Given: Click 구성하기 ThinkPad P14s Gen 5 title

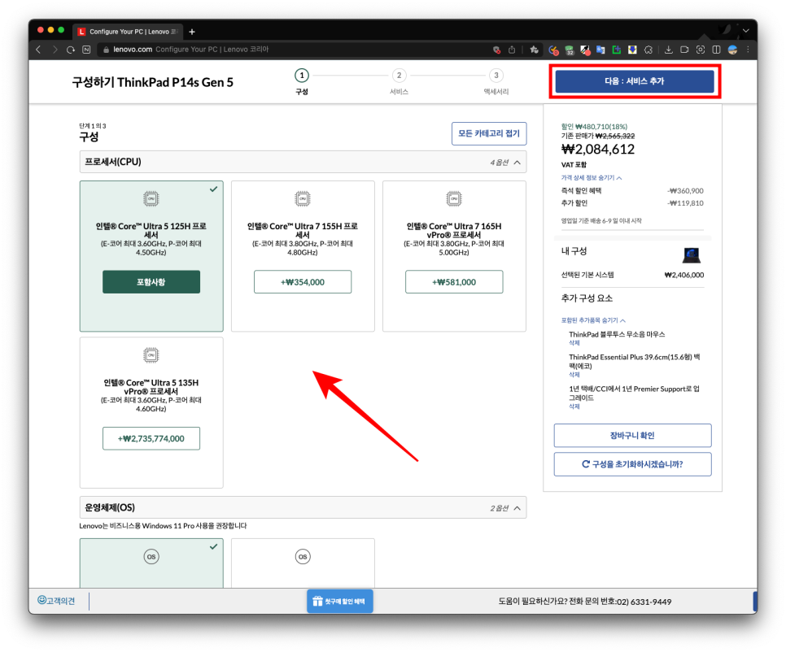Looking at the screenshot, I should tap(153, 83).
